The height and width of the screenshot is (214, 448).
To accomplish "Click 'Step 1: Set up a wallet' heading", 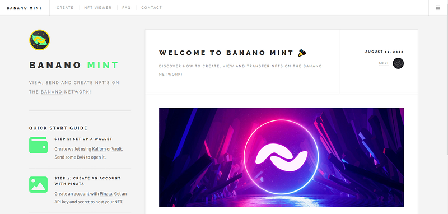I will tap(83, 139).
